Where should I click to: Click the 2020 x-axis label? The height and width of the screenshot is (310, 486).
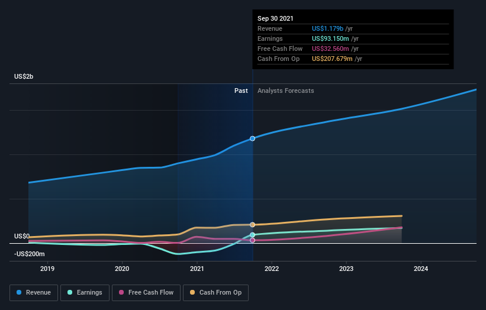click(122, 269)
